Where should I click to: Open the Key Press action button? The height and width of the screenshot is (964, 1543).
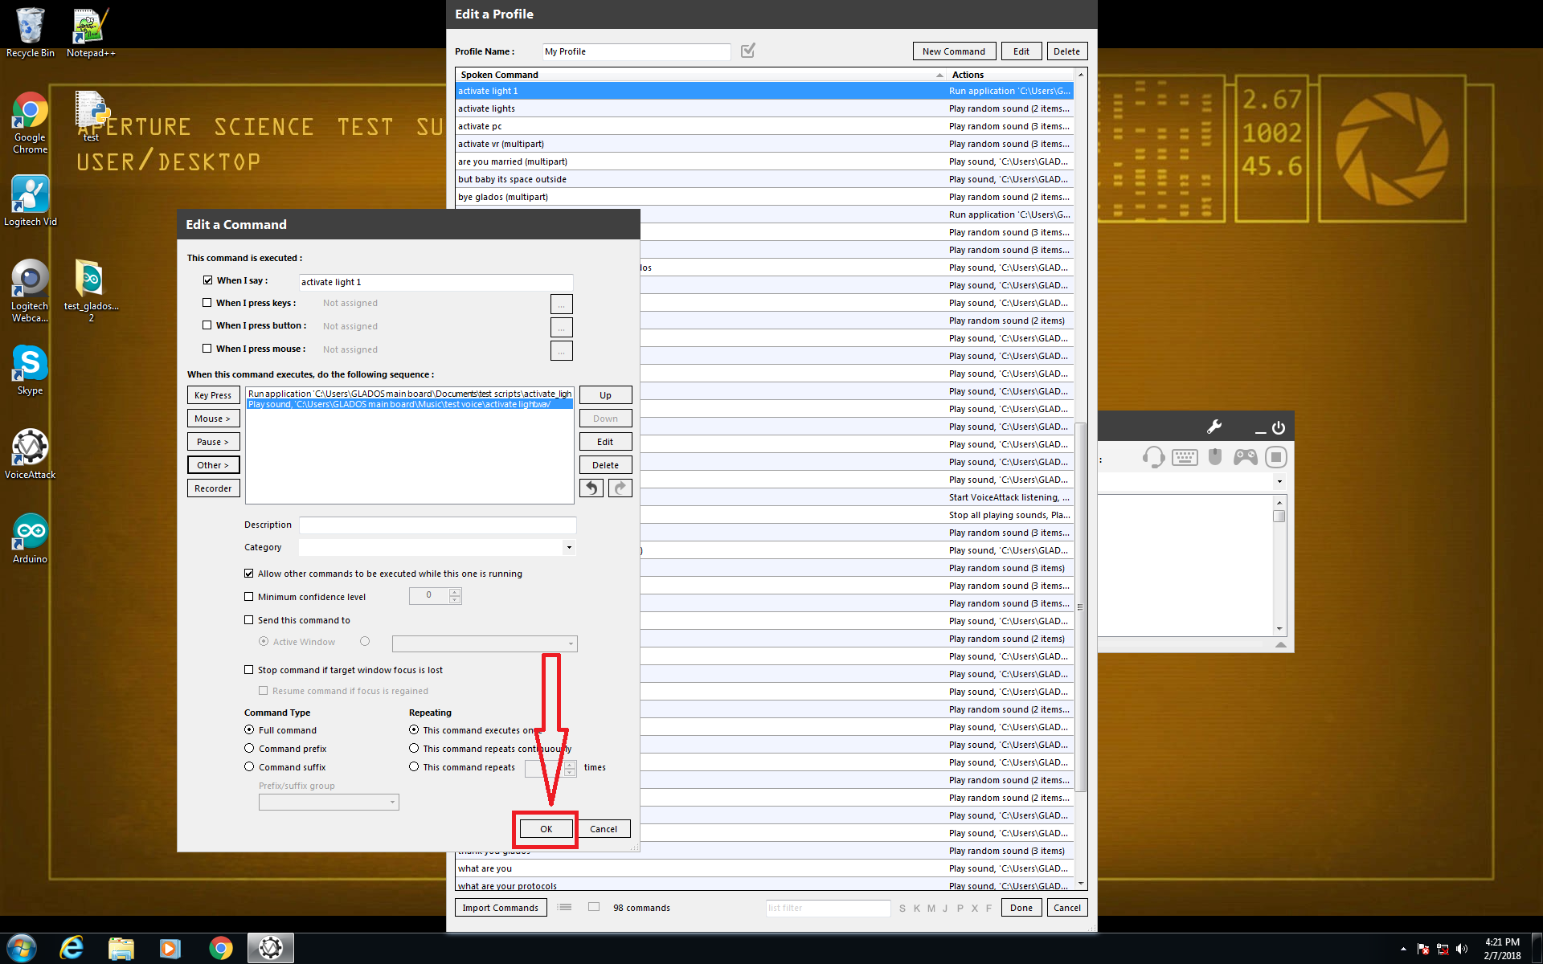[x=213, y=395]
